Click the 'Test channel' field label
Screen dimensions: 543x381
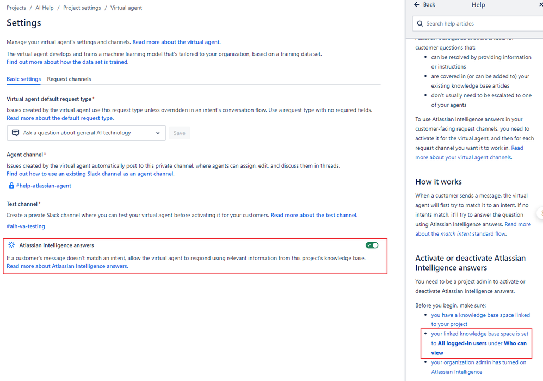pos(22,204)
